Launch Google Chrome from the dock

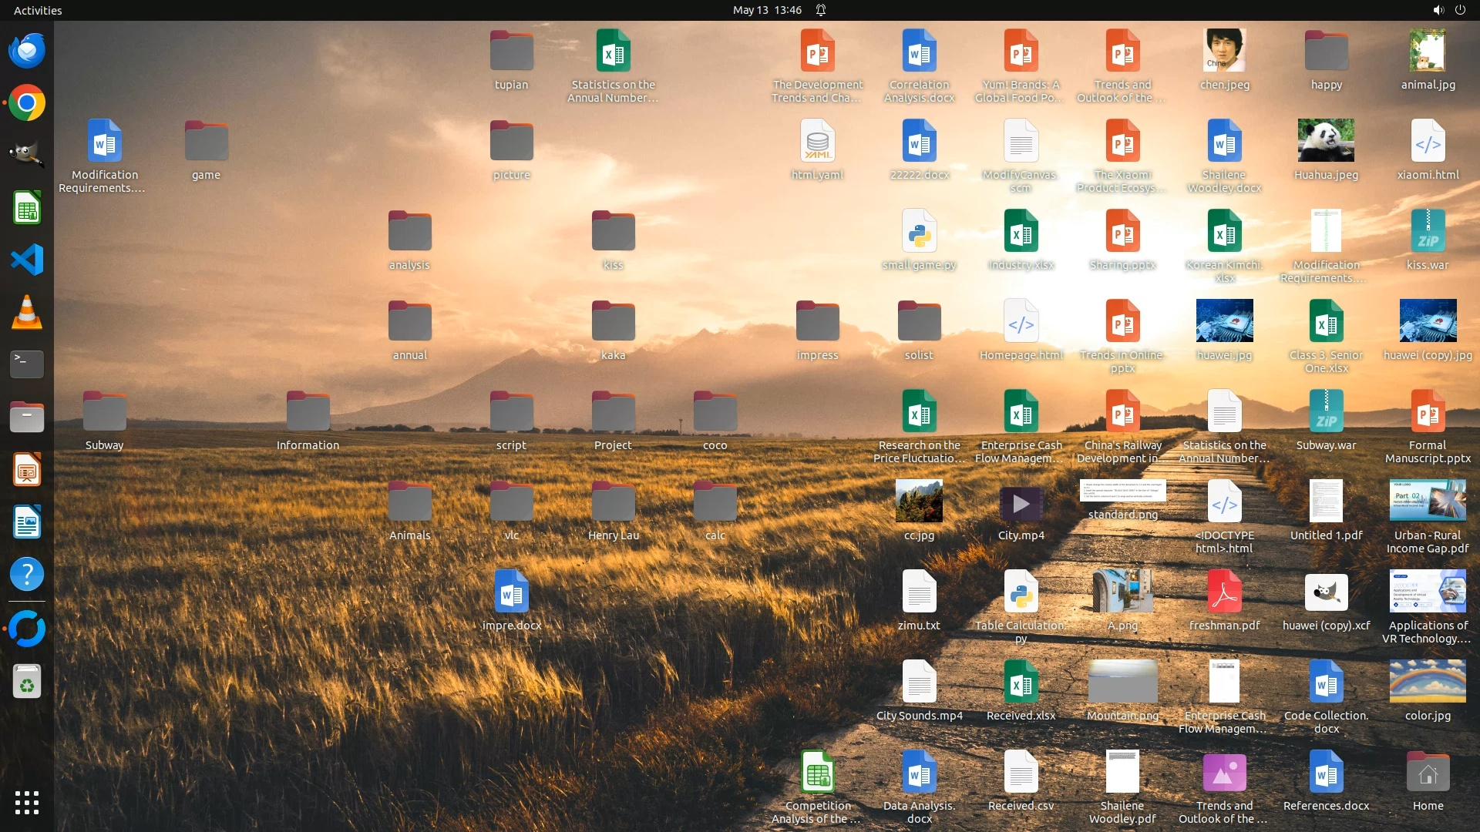point(27,103)
